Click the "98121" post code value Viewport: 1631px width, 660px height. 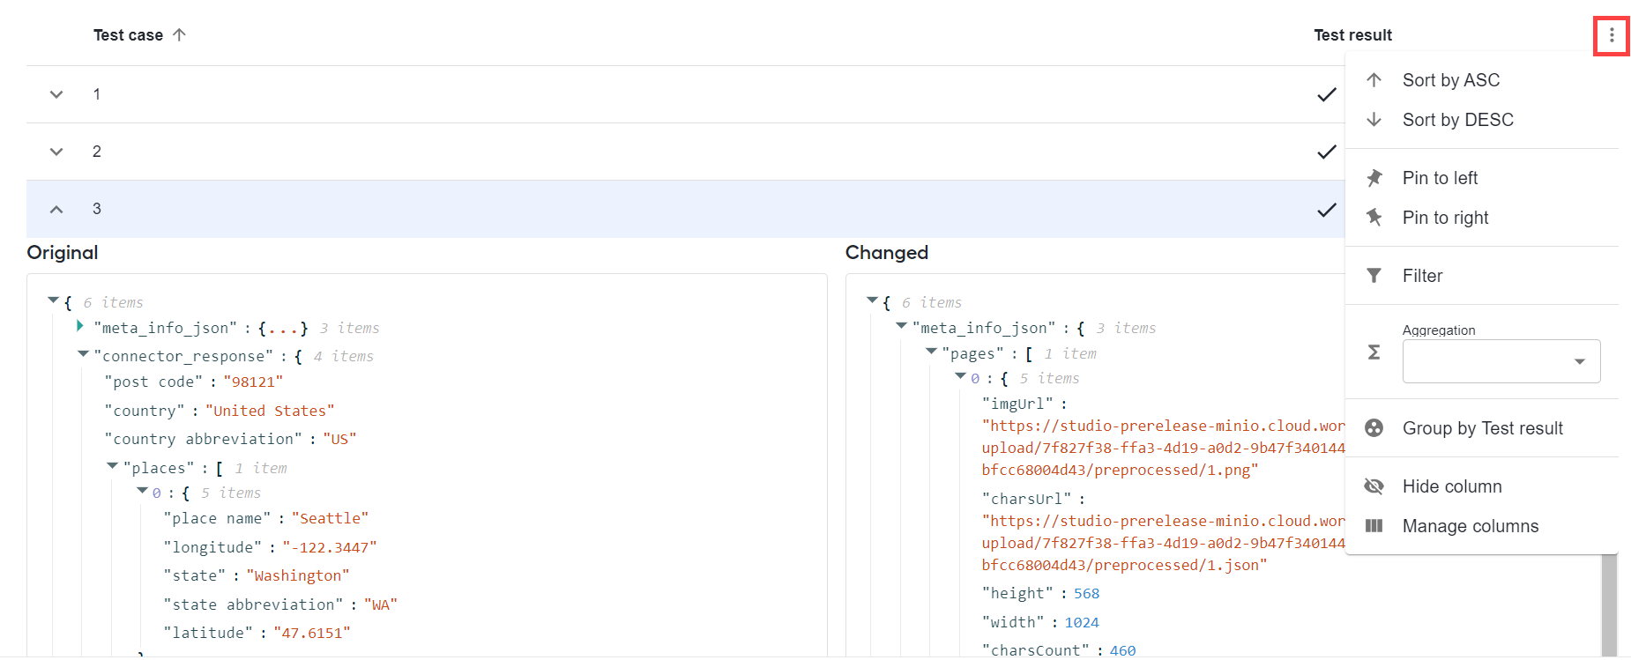point(253,382)
